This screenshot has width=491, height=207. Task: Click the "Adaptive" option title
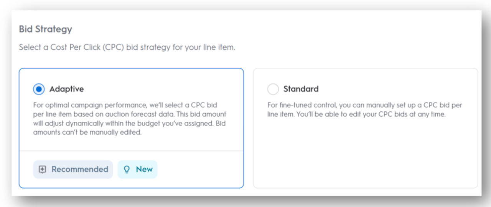[x=66, y=89]
